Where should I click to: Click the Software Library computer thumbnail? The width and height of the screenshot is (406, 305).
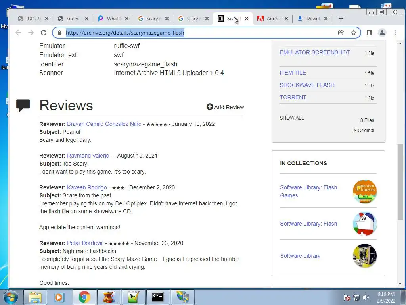click(x=365, y=256)
